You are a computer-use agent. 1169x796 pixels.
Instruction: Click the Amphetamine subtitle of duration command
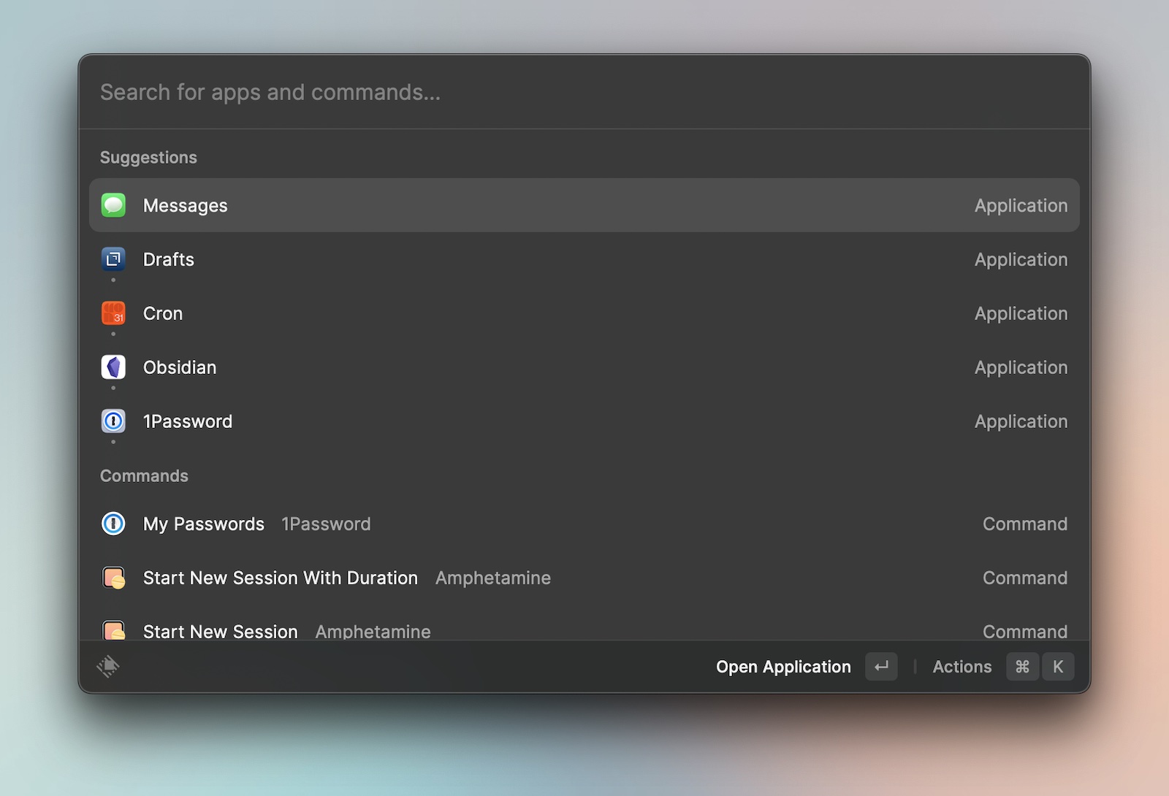[493, 578]
